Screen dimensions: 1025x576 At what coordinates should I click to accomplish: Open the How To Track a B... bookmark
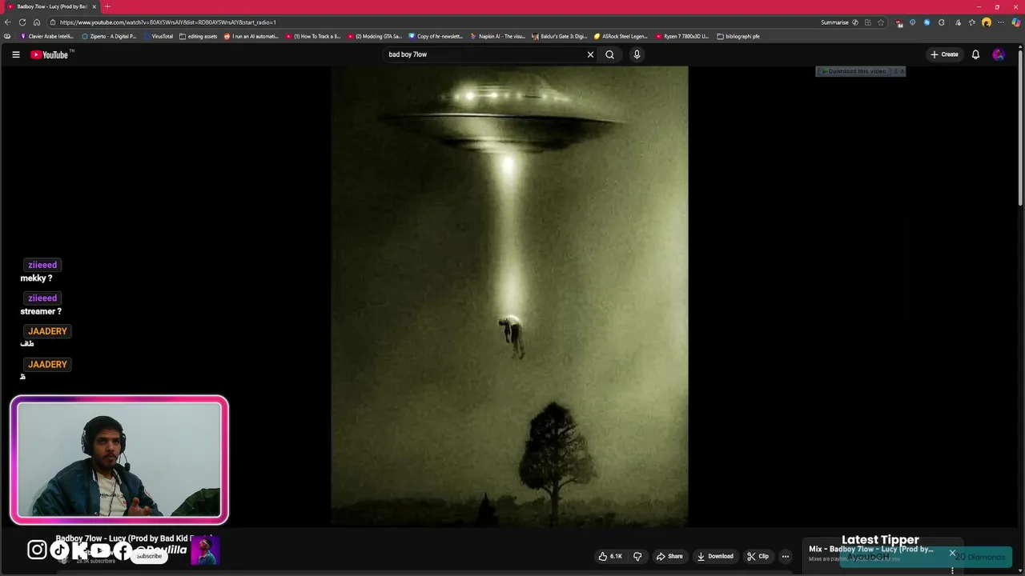click(313, 36)
